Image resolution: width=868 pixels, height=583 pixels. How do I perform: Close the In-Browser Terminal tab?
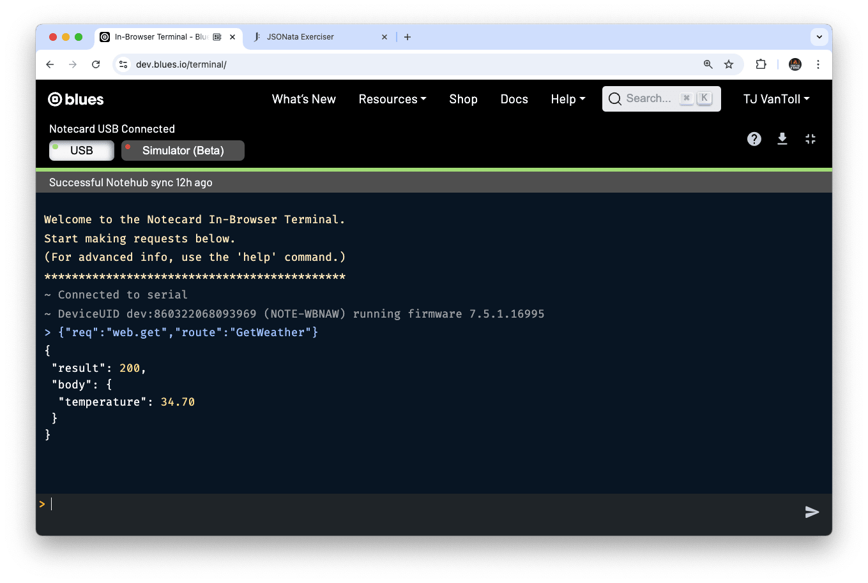click(x=232, y=37)
